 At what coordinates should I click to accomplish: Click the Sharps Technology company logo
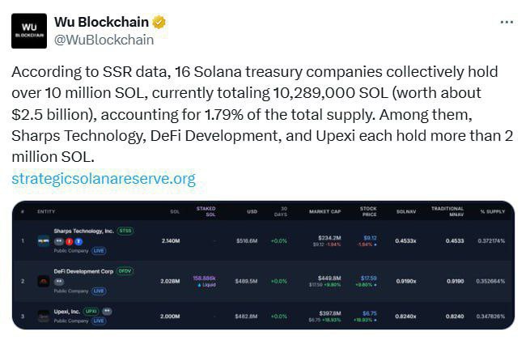click(43, 241)
